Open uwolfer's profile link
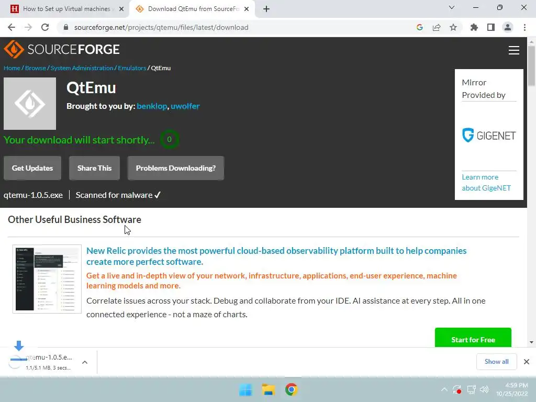The image size is (536, 402). (185, 106)
